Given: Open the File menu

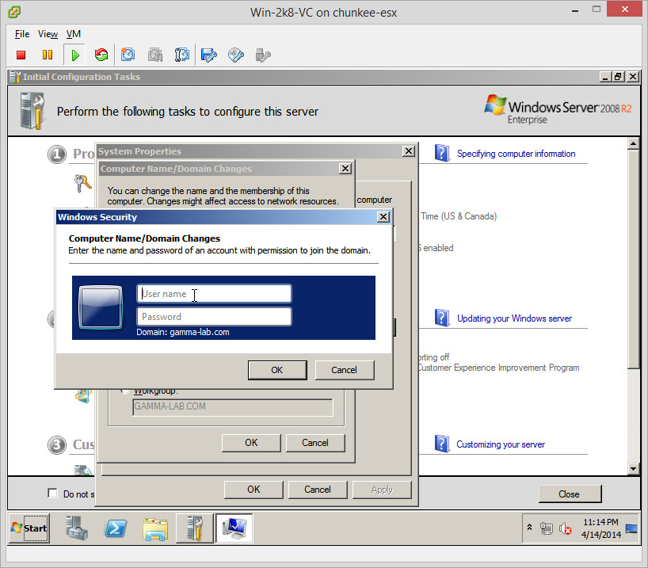Looking at the screenshot, I should (22, 34).
